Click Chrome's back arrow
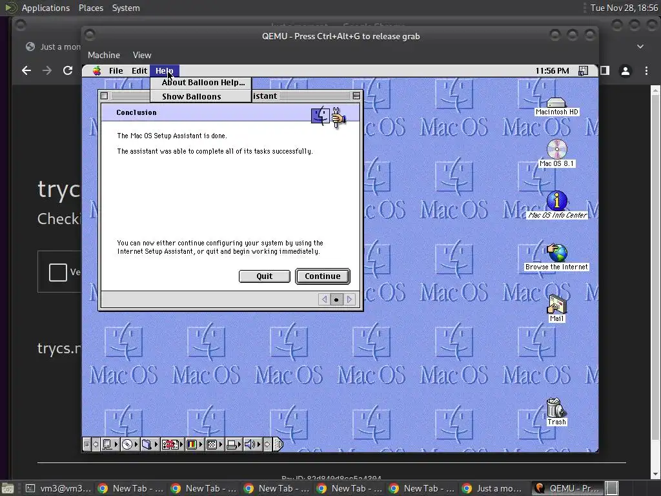Screen dimensions: 661x496 click(26, 70)
